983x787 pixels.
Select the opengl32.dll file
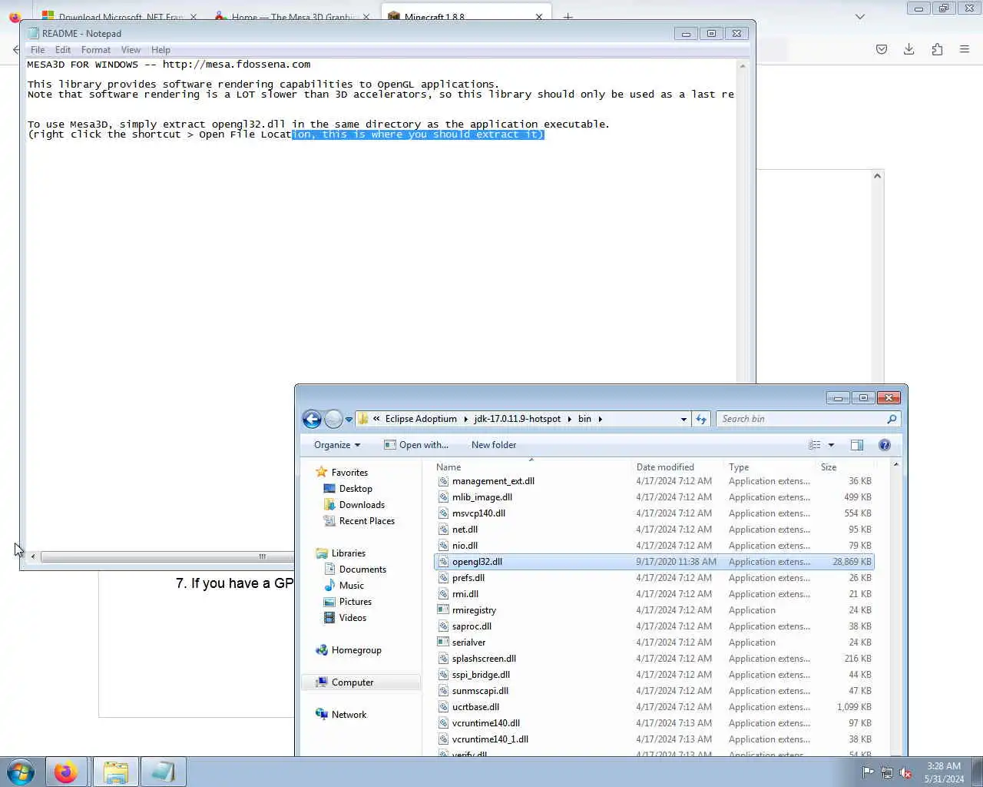pos(654,562)
